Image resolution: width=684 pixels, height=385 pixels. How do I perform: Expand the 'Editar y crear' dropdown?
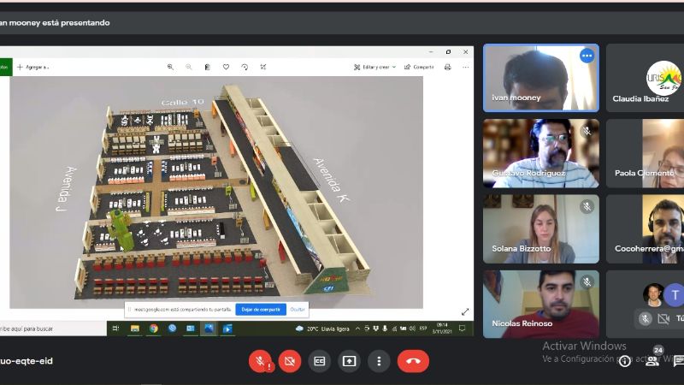click(x=376, y=67)
